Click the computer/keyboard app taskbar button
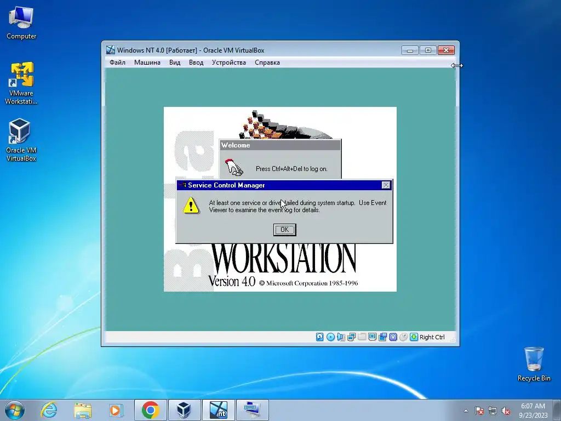 [252, 410]
